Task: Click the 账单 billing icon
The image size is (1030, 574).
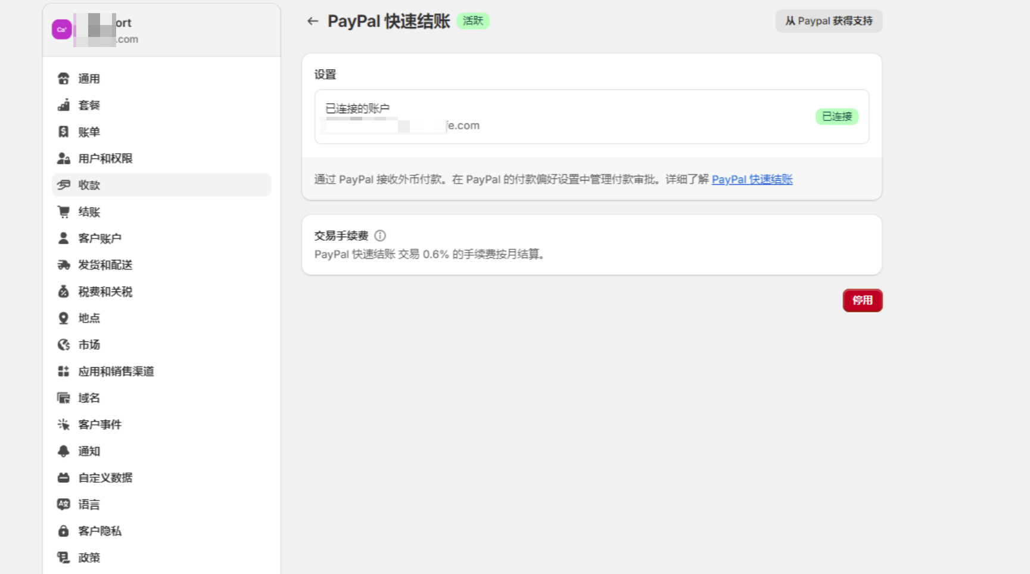Action: coord(64,132)
